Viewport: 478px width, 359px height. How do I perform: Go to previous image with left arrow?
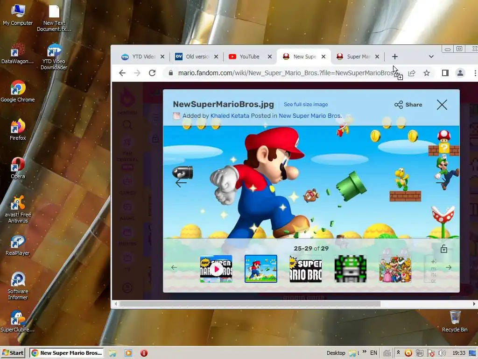tap(181, 183)
